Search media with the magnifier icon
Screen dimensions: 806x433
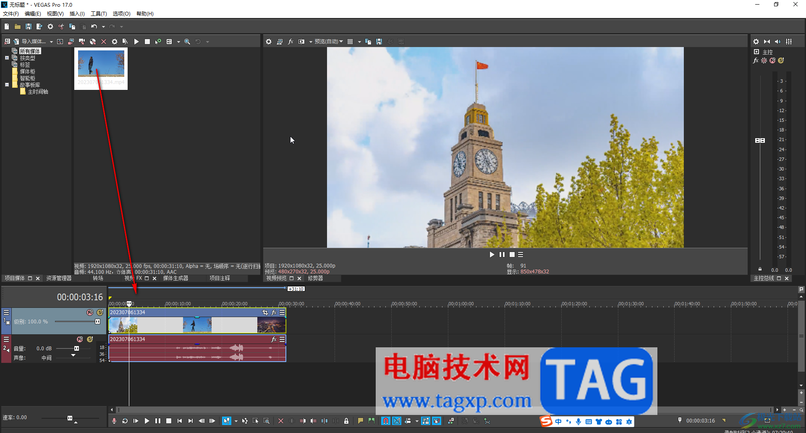(x=187, y=42)
